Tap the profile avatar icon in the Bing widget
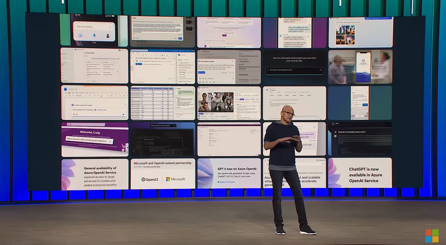The image size is (446, 245). coord(108,36)
